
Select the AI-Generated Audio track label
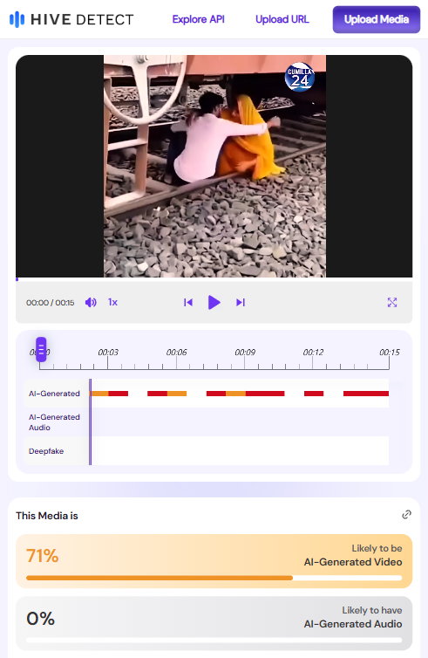(54, 422)
